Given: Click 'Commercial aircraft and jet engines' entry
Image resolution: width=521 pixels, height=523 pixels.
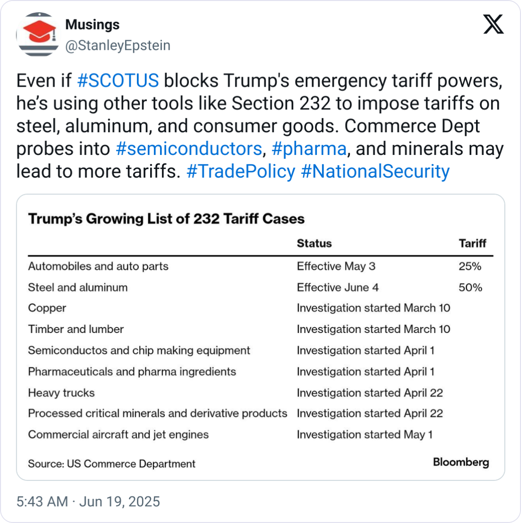Looking at the screenshot, I should (x=118, y=434).
